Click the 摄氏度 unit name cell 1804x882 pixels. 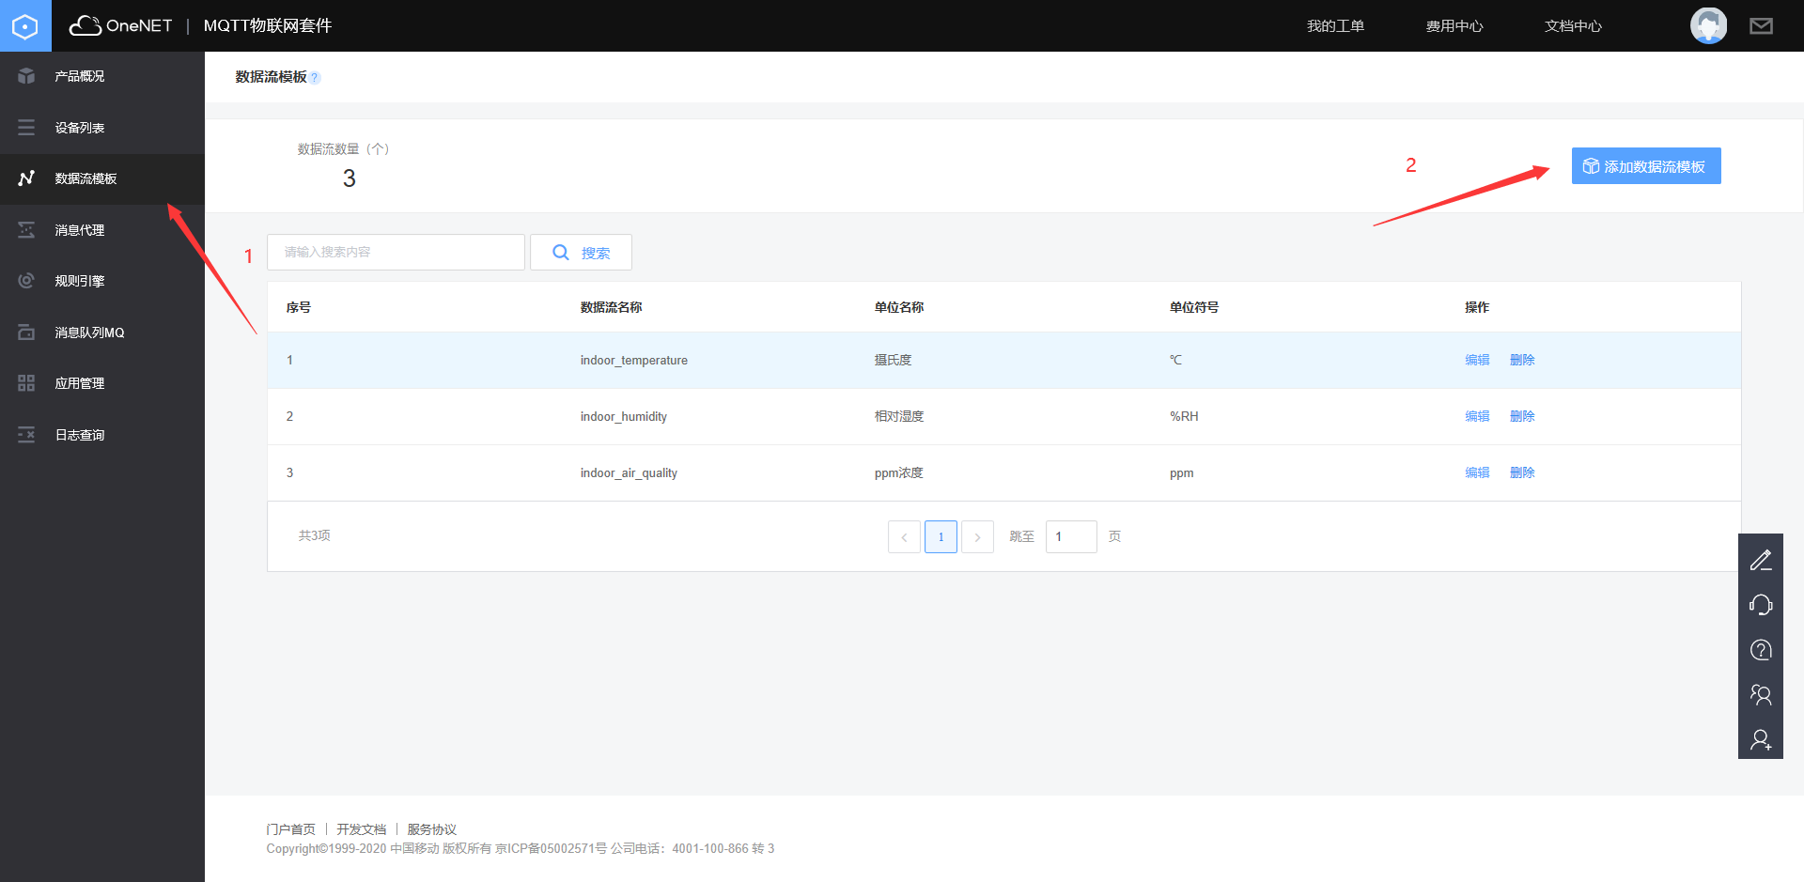coord(893,361)
